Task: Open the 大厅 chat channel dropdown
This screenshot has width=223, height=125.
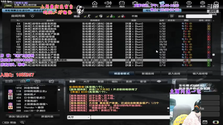Action: click(79, 117)
